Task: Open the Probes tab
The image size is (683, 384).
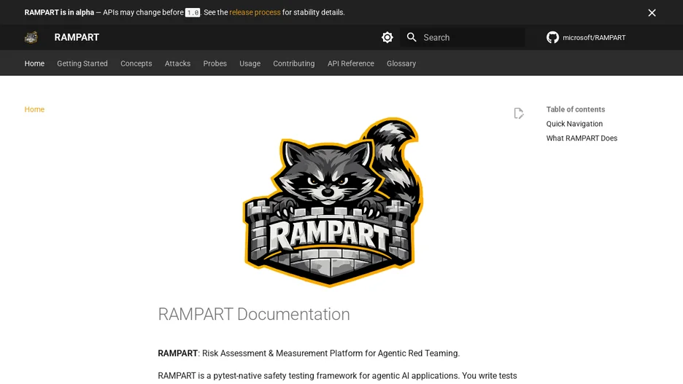Action: pos(215,63)
